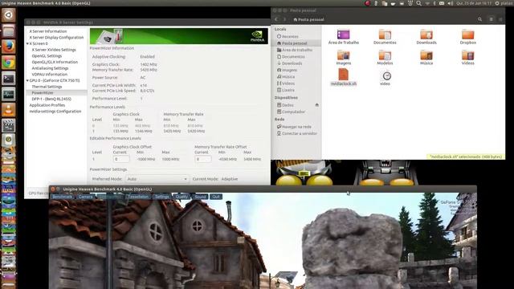Switch Files to list view icon

point(491,19)
